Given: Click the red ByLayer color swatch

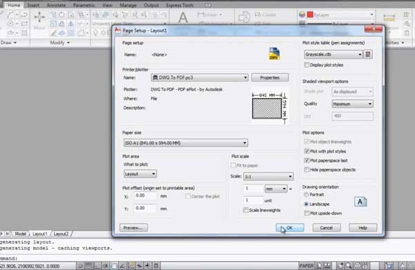Looking at the screenshot, I should coord(310,15).
